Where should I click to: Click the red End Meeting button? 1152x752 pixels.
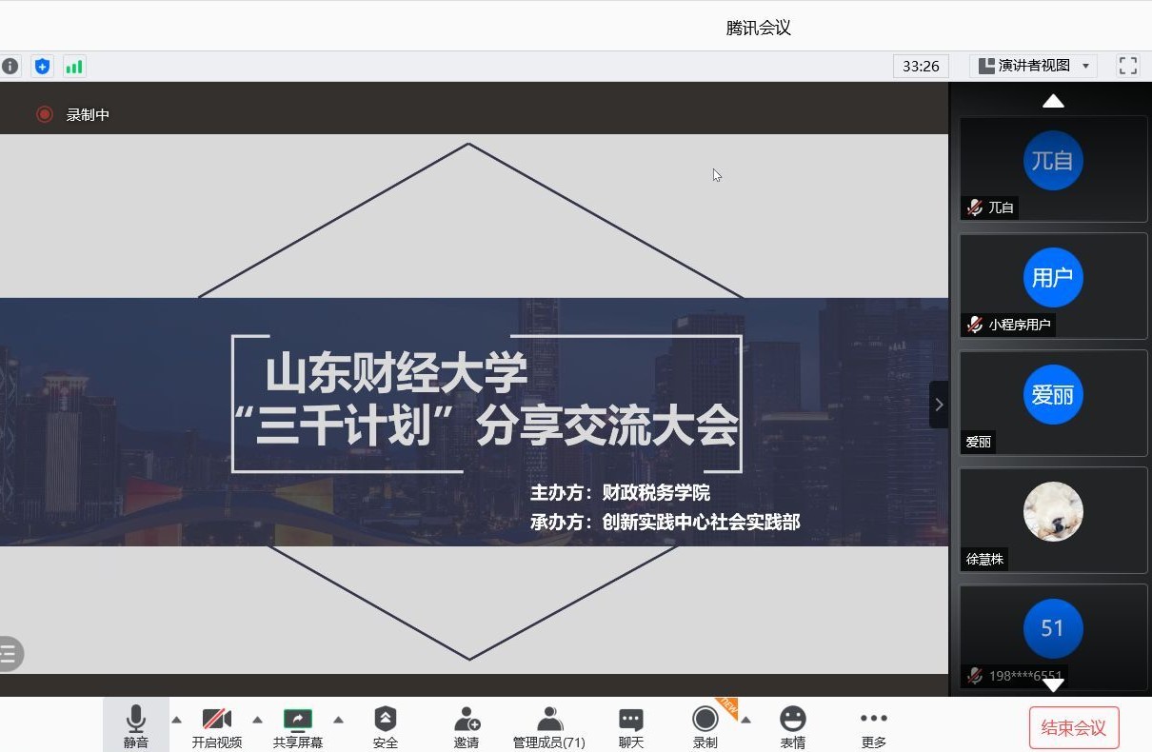tap(1074, 728)
